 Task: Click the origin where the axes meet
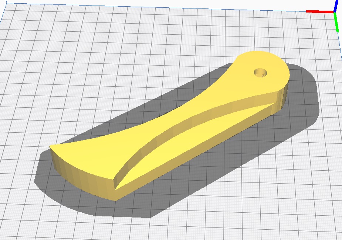[x=335, y=13]
